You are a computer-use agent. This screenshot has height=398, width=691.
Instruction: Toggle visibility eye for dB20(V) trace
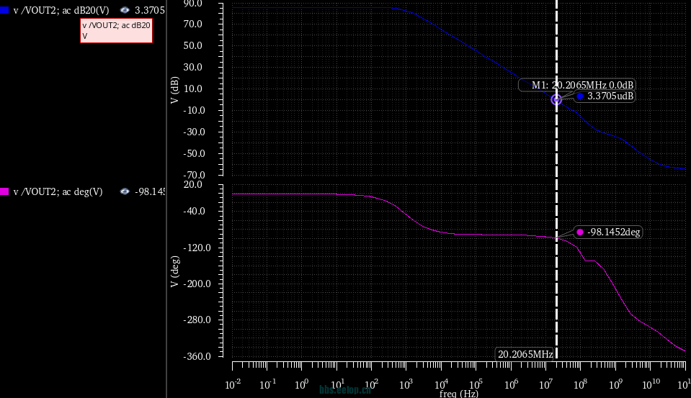click(125, 11)
